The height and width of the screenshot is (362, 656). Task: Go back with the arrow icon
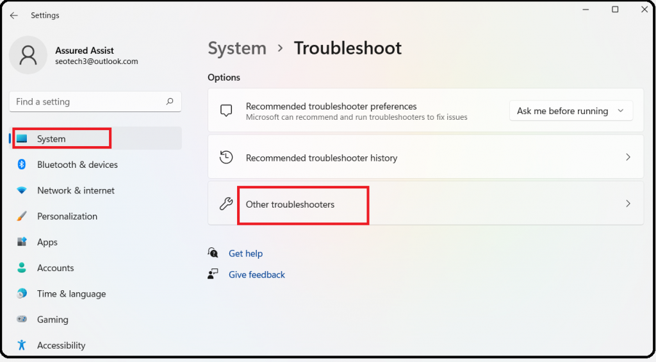pyautogui.click(x=14, y=15)
